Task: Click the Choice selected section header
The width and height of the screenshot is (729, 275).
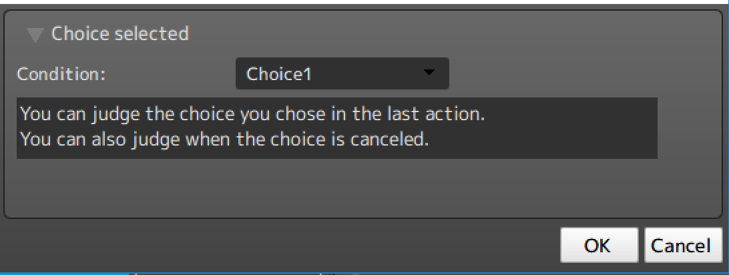Action: (x=119, y=33)
